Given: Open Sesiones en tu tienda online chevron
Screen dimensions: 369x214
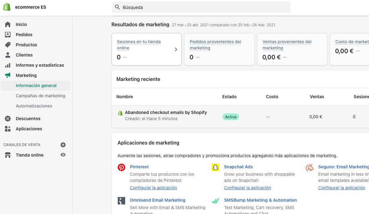Looking at the screenshot, I should click(x=176, y=49).
